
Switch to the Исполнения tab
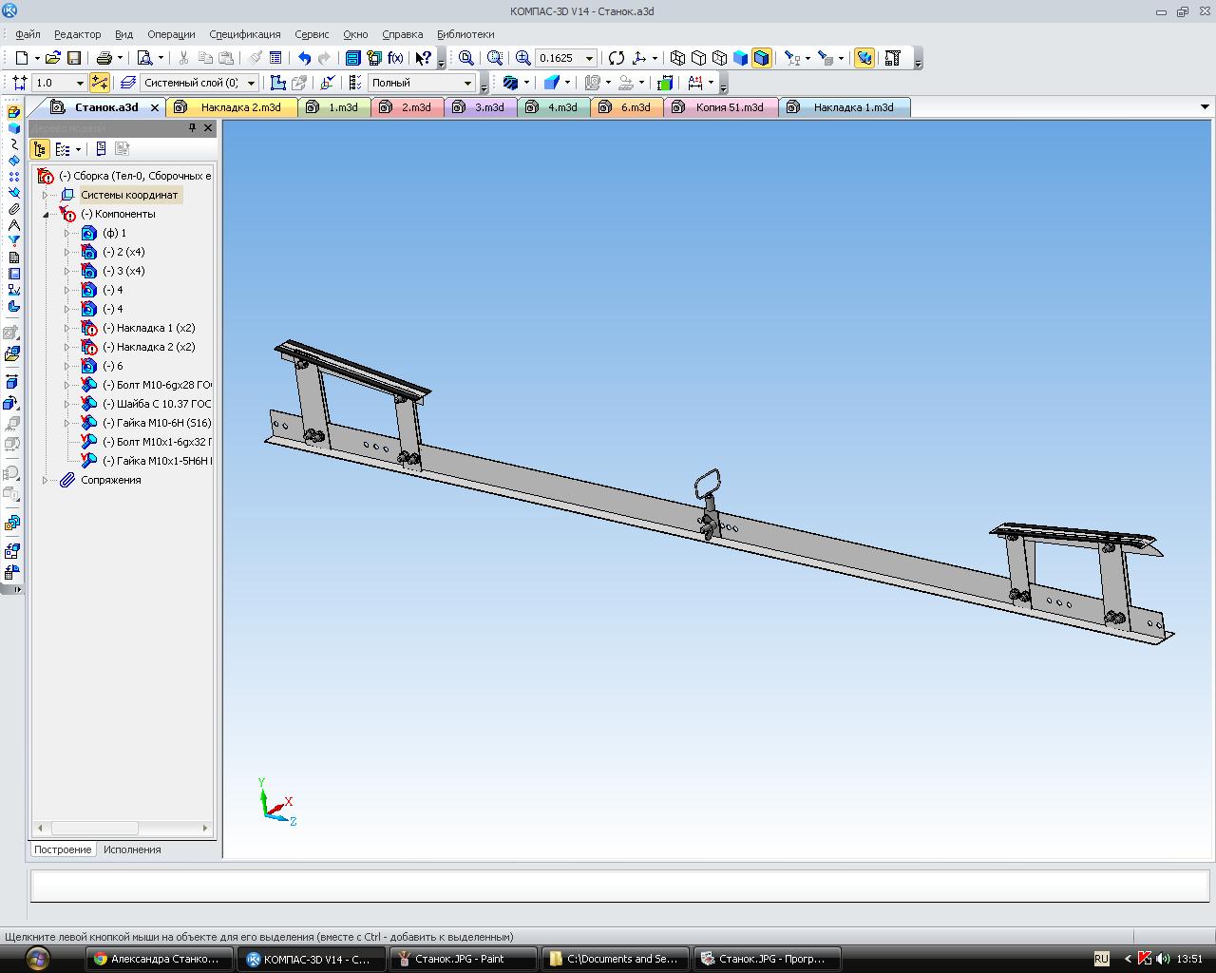click(132, 849)
